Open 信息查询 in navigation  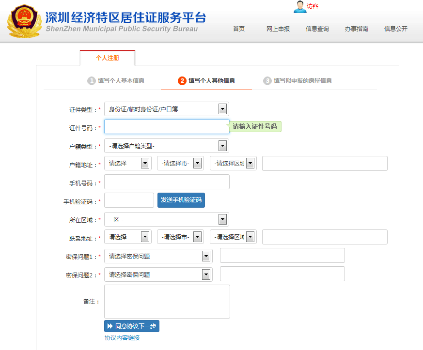pos(317,29)
